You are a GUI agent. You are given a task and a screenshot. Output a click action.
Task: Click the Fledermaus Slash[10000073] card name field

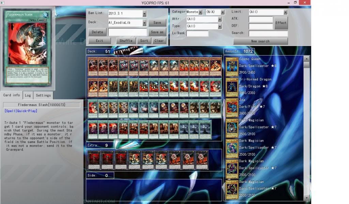42,105
